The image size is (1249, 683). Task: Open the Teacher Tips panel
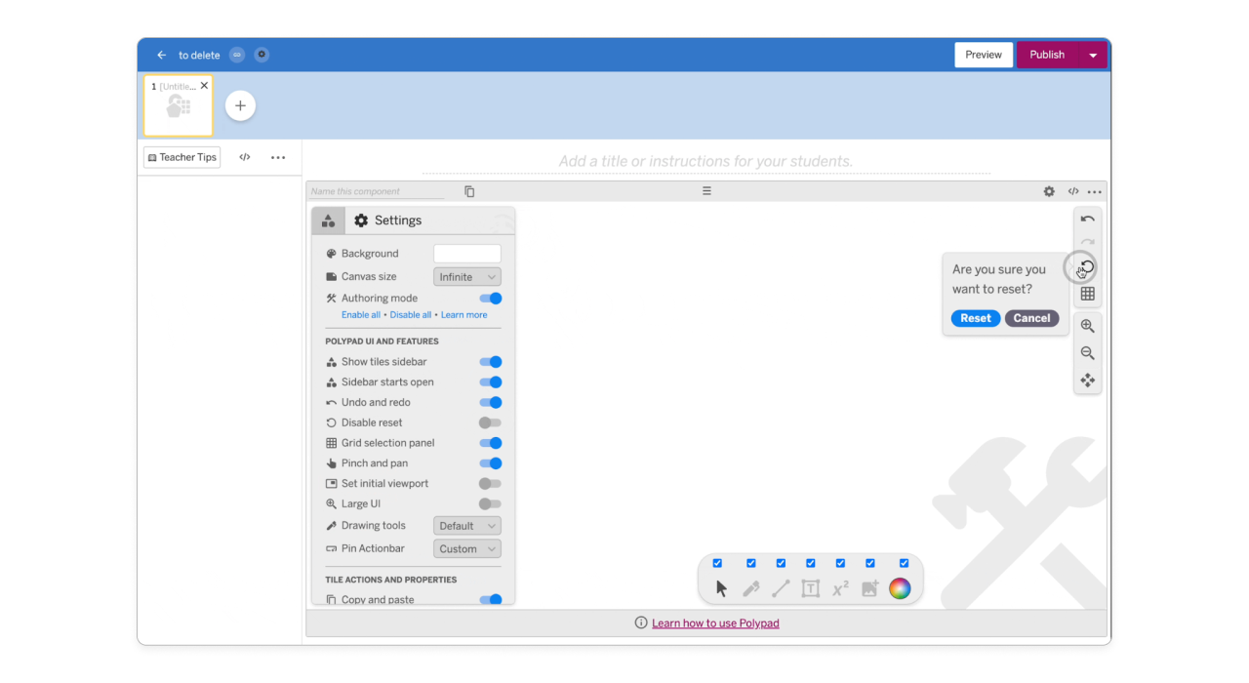[x=181, y=156]
